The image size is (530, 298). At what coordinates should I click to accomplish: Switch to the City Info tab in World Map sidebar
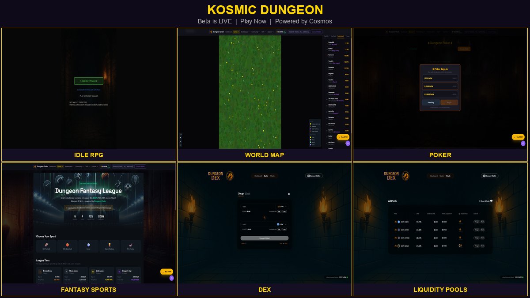point(326,36)
